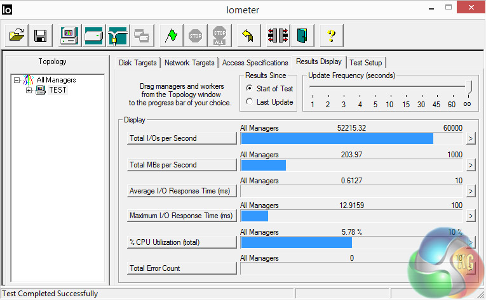The image size is (486, 300).
Task: Click the 60000 scale maximum label
Action: 452,128
